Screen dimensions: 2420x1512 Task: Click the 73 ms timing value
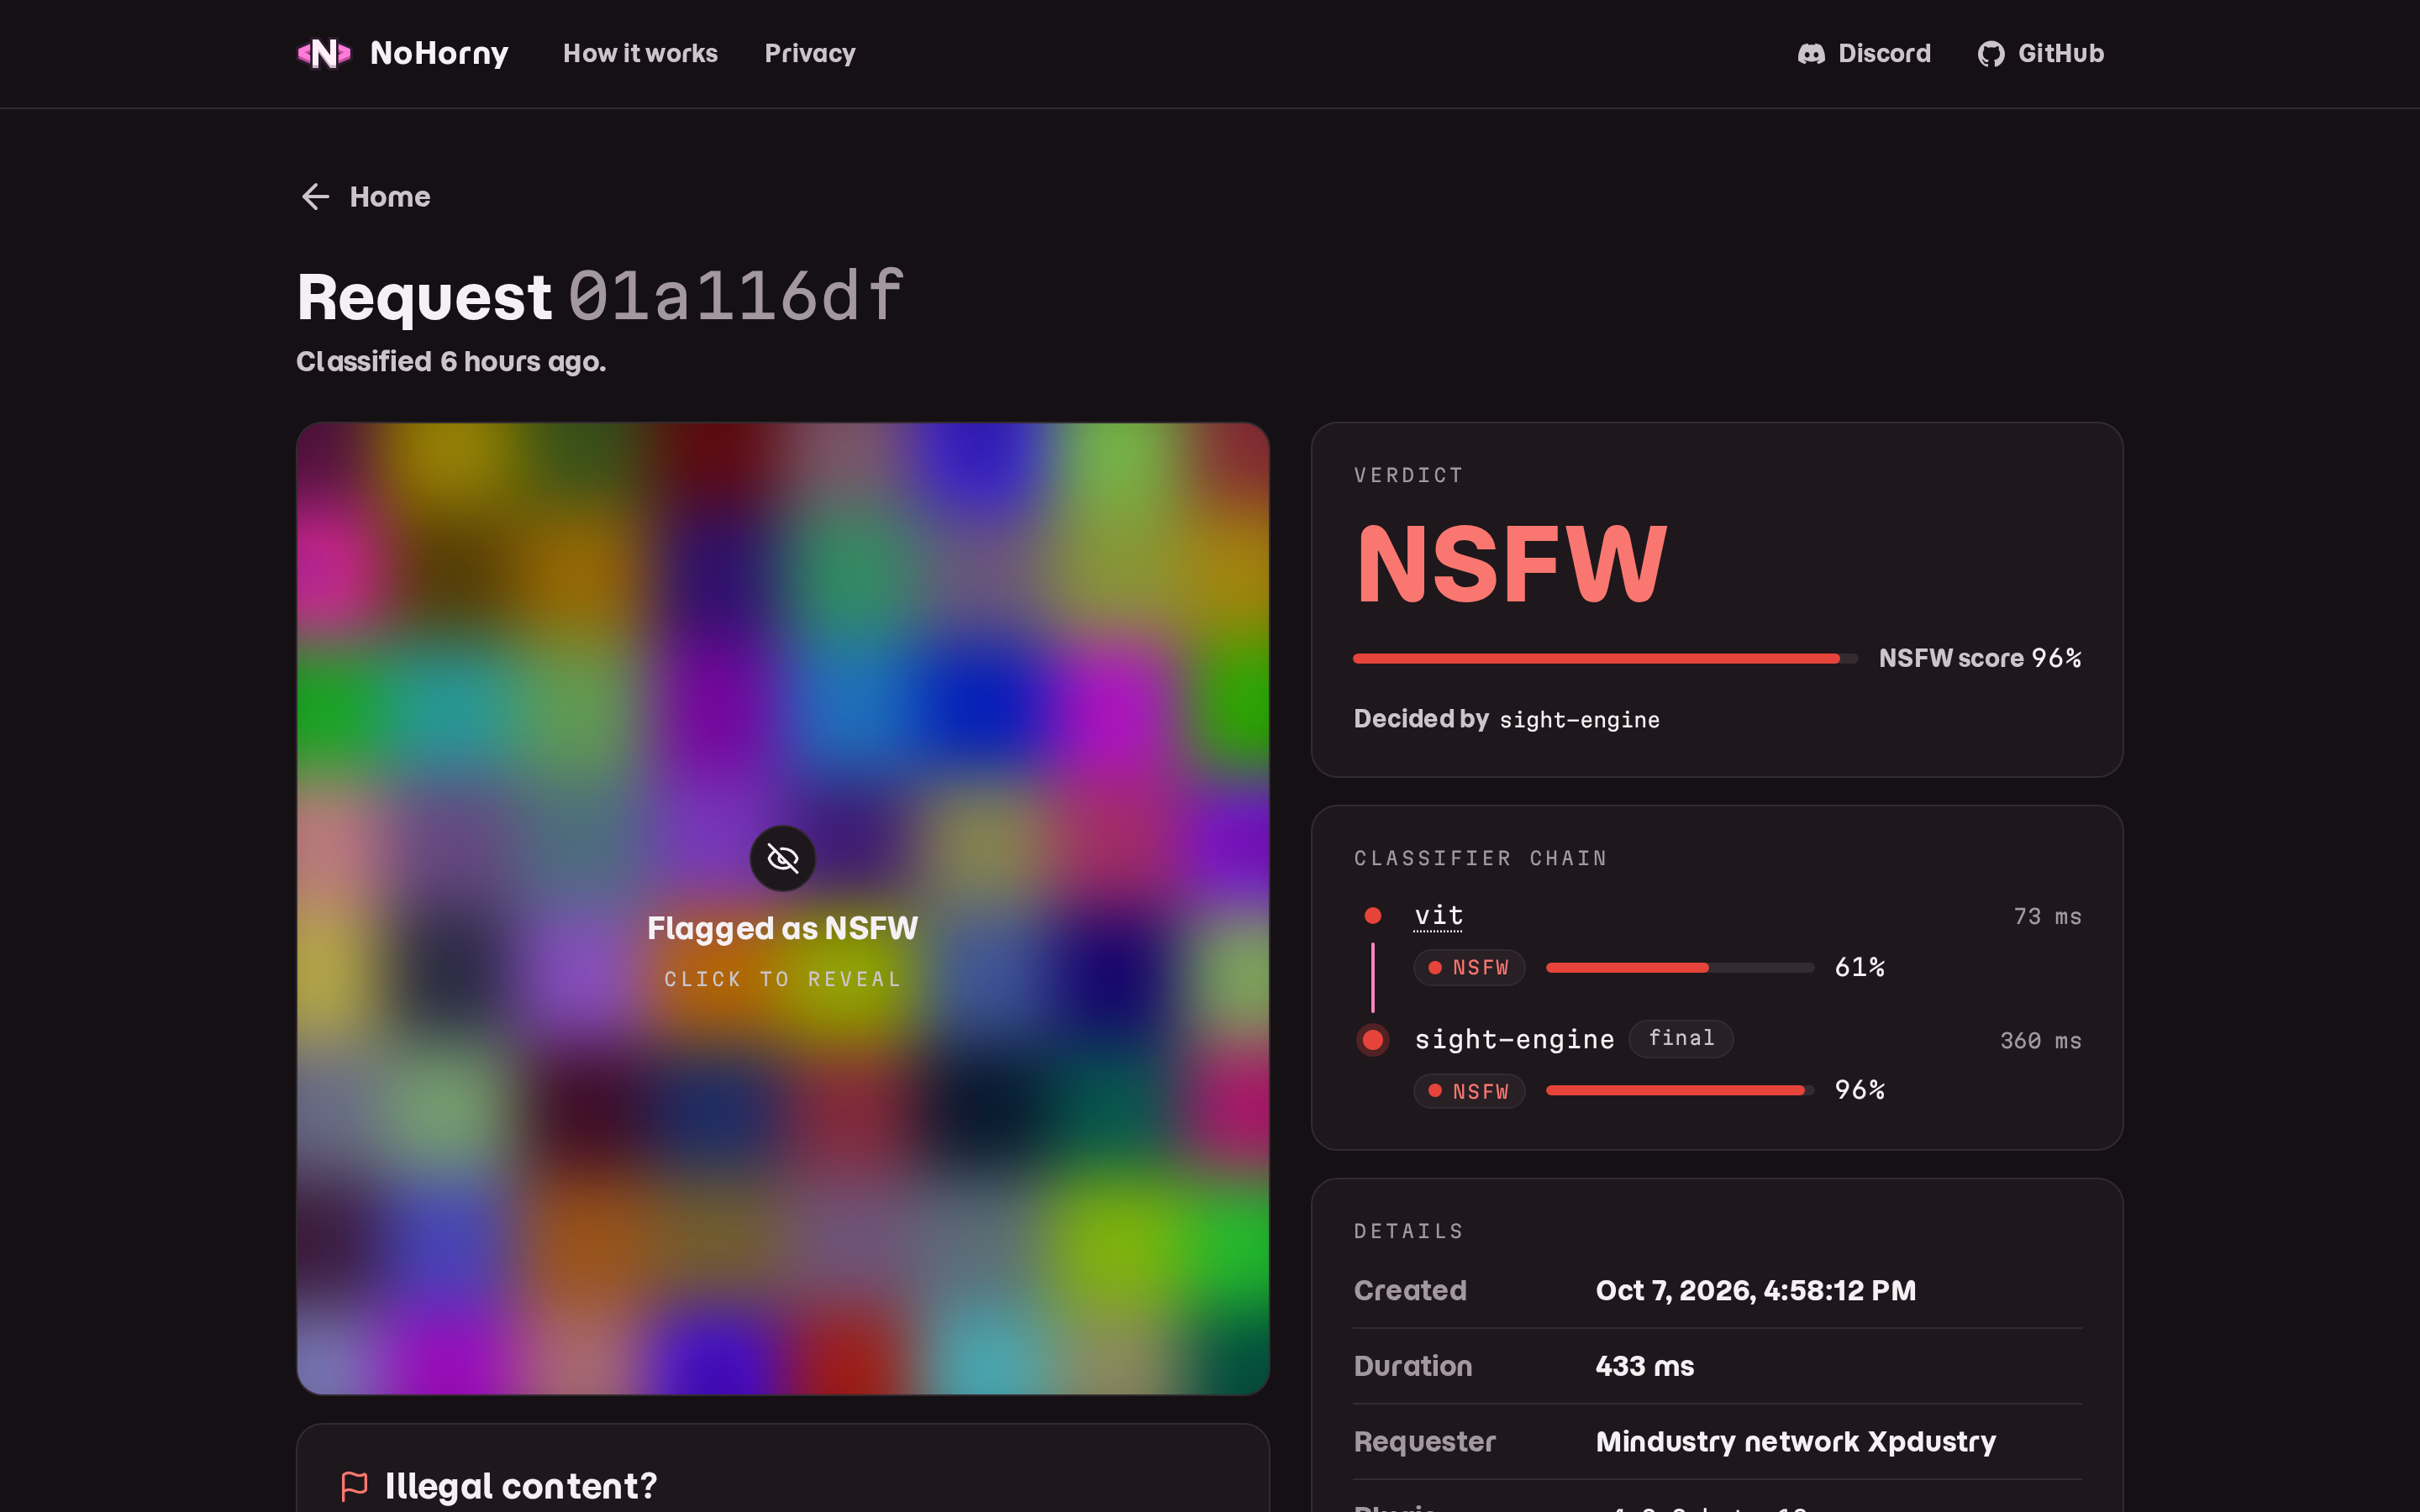[x=2047, y=916]
